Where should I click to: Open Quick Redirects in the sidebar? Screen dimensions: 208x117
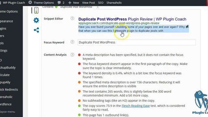click(x=9, y=90)
